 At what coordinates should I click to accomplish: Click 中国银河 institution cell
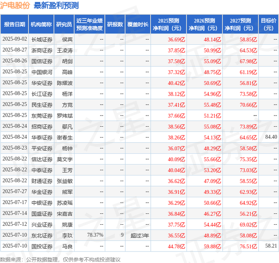coord(42,72)
